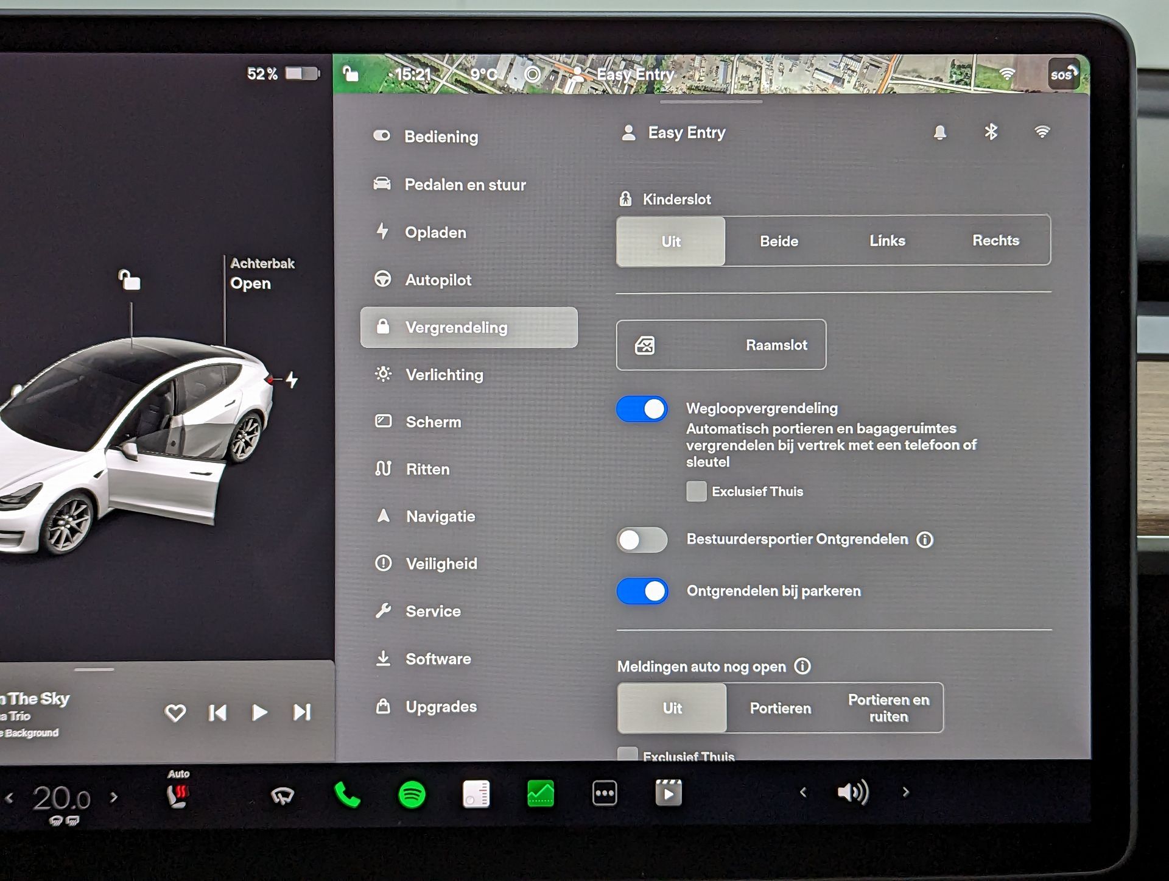Open the phone app in the dock
The image size is (1169, 881).
point(348,794)
